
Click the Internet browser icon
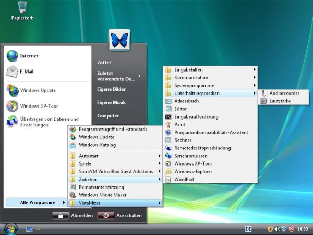coord(12,56)
